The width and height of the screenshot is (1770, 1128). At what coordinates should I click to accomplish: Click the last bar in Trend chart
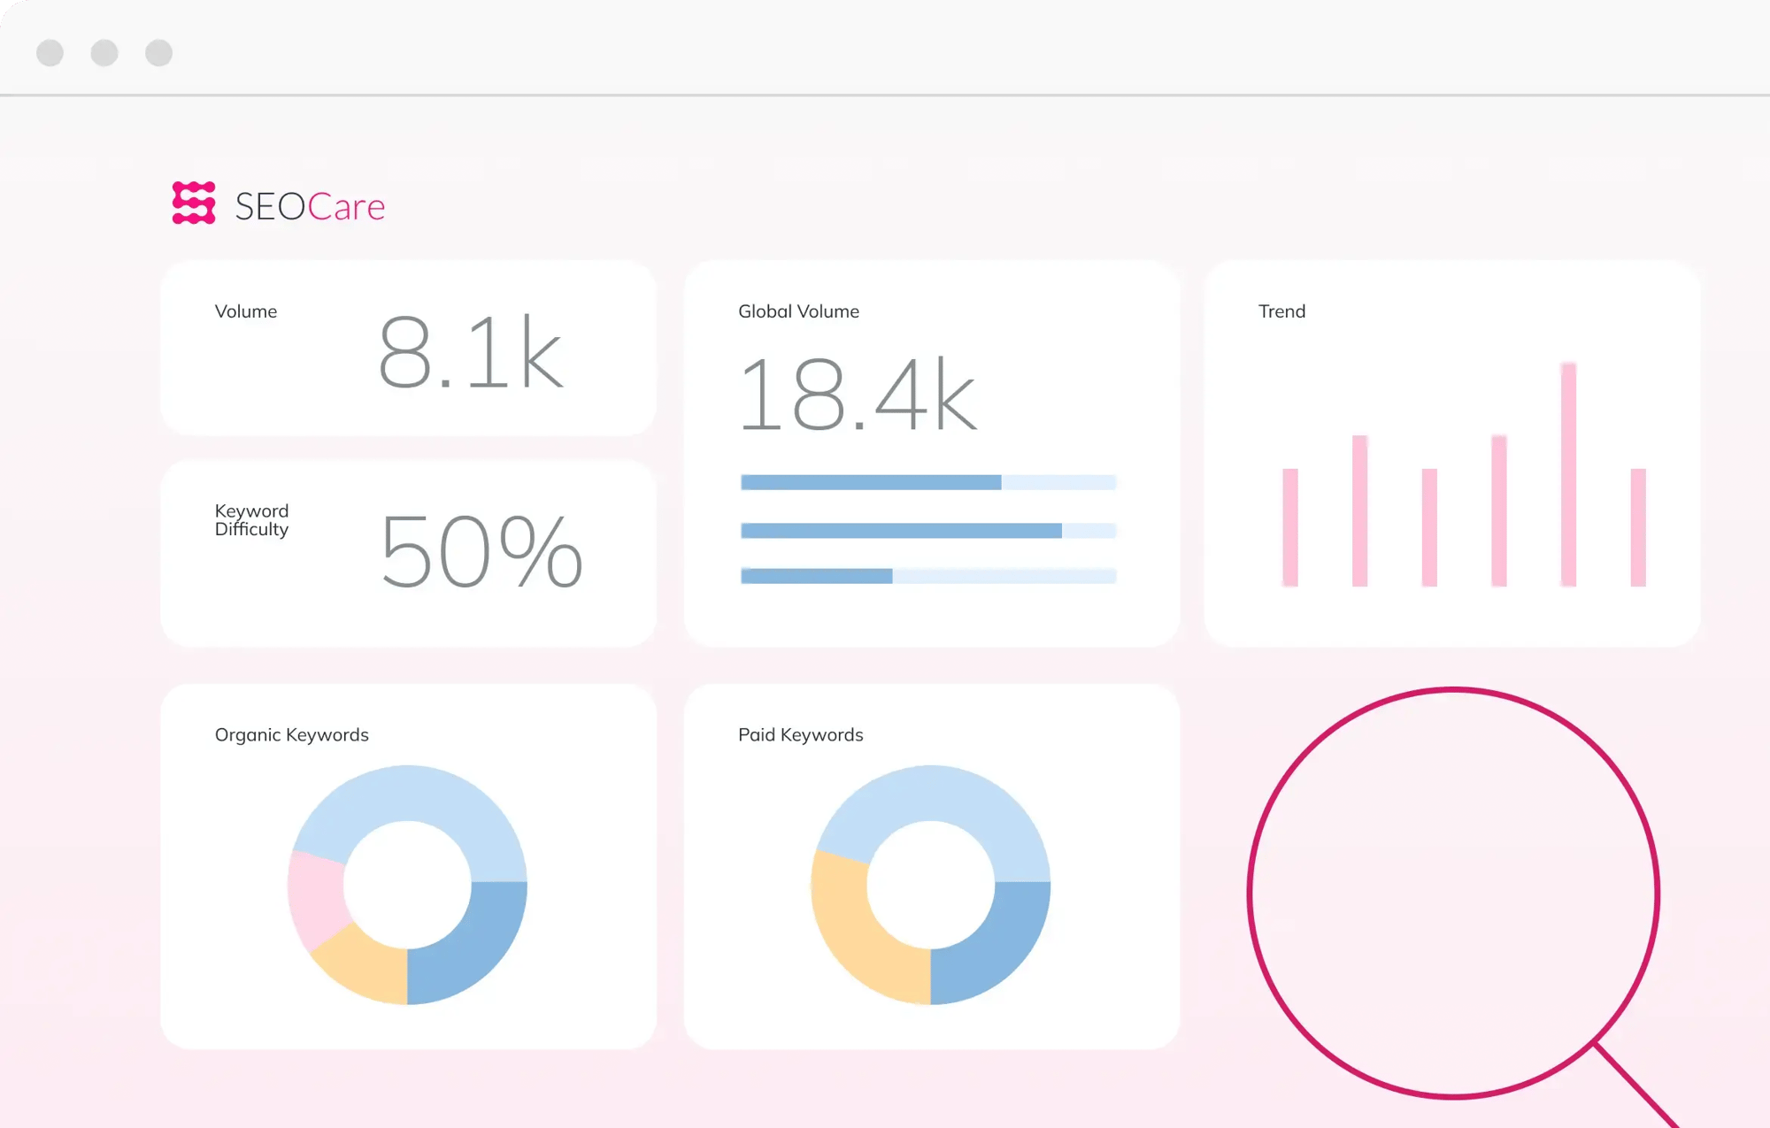coord(1638,527)
